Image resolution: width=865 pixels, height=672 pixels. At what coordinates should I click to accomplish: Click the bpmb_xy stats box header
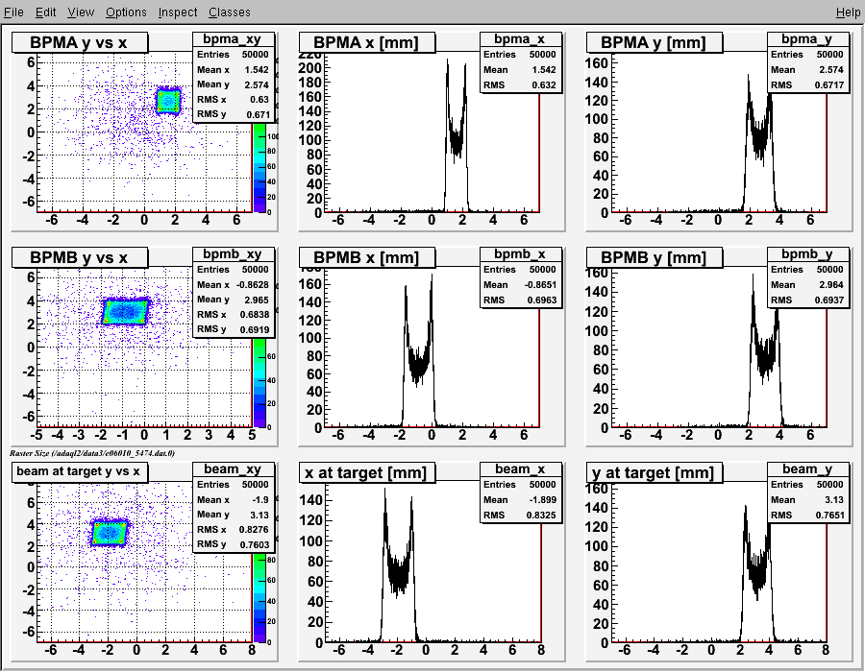(x=234, y=254)
